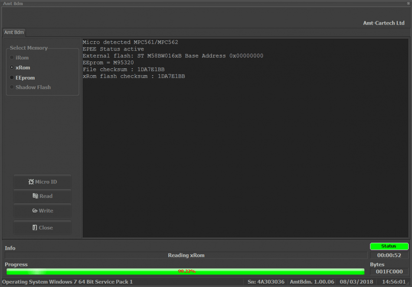412x287 pixels.
Task: Click the folder icon on the Write button
Action: (x=35, y=211)
